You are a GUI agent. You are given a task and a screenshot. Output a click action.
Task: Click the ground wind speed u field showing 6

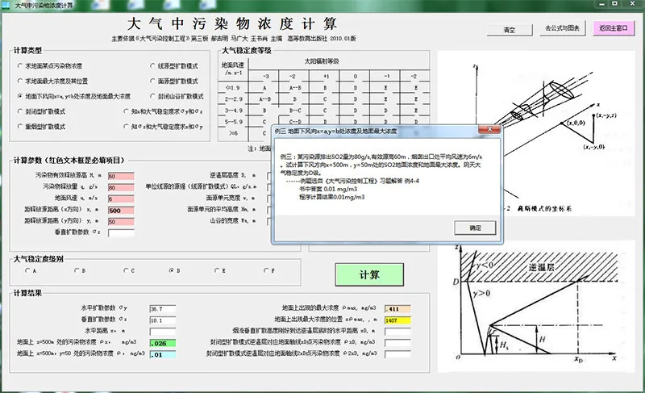pyautogui.click(x=121, y=199)
